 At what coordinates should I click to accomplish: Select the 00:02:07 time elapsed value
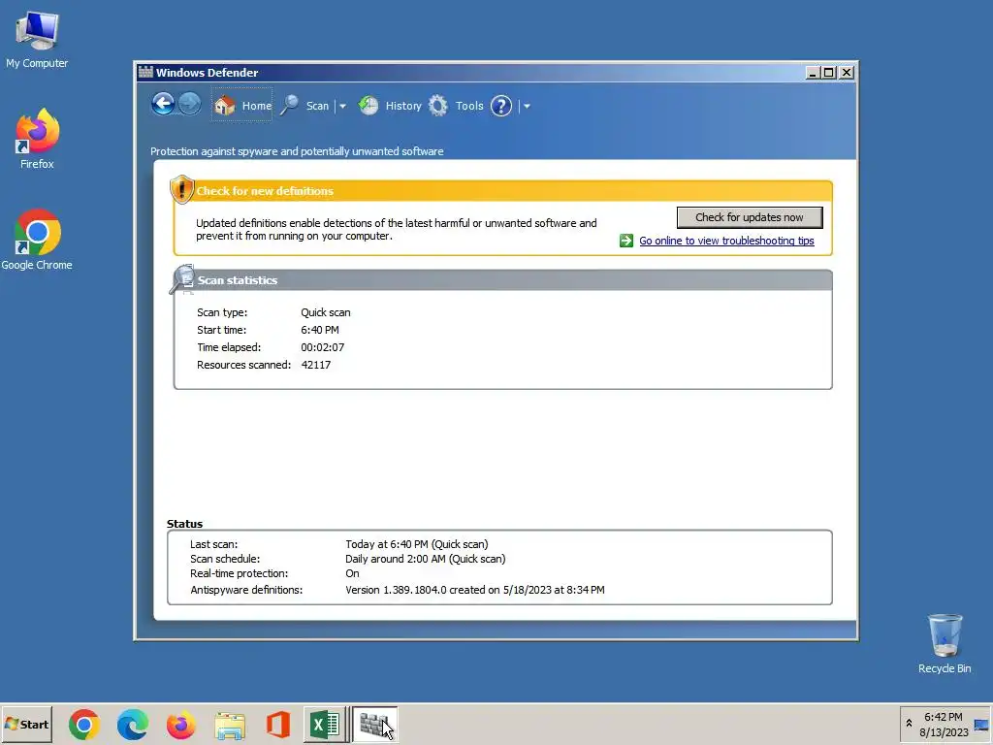click(322, 347)
